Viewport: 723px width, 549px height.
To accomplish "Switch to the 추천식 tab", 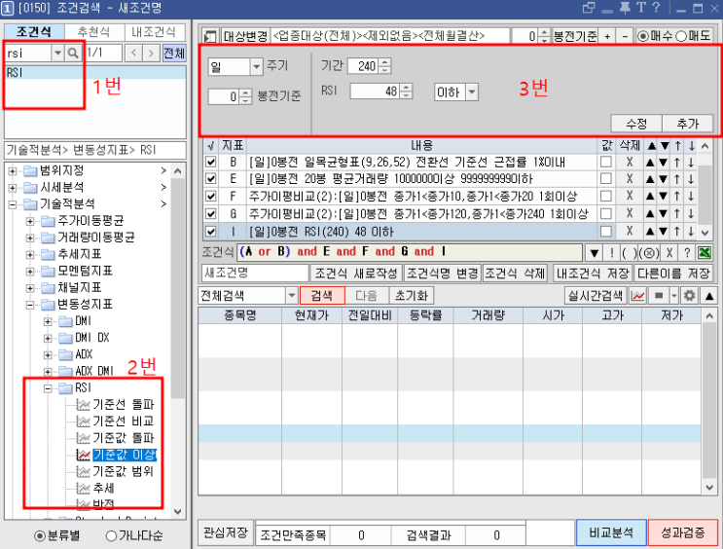I will coord(94,31).
